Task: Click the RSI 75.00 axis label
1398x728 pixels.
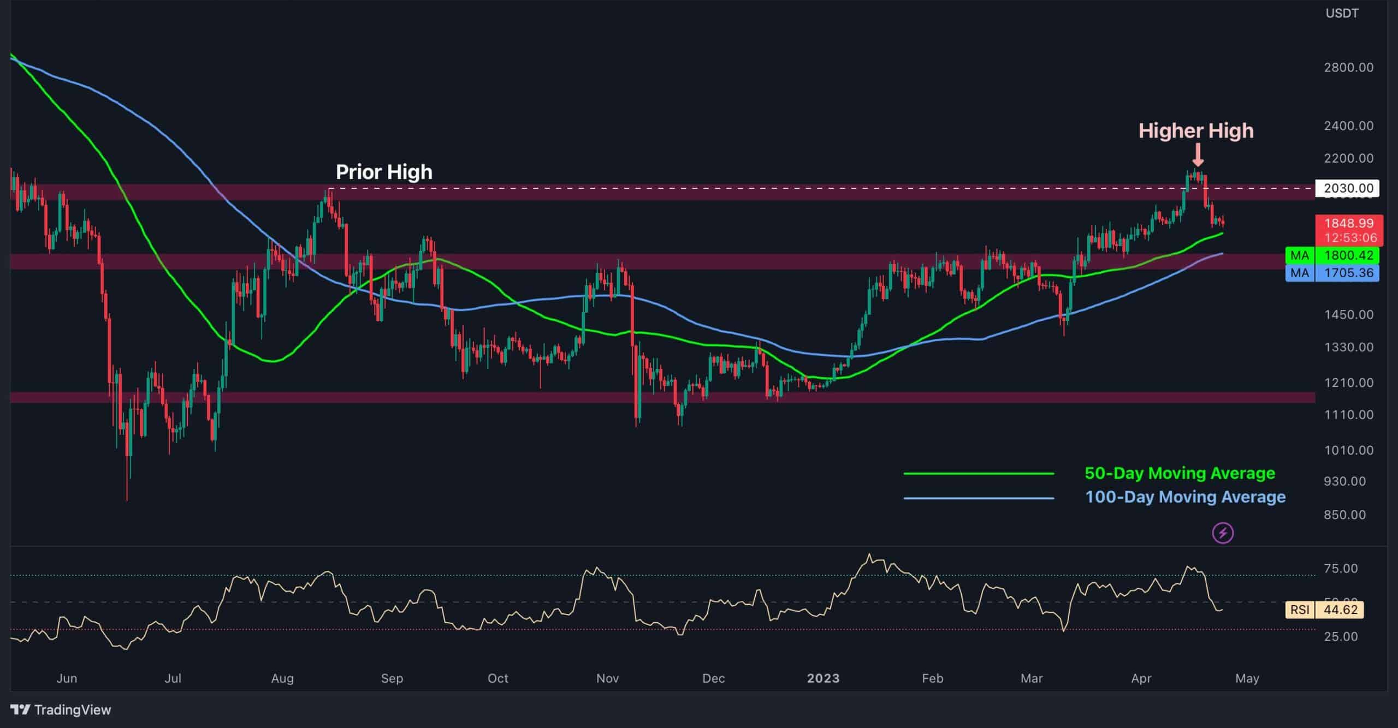Action: point(1340,569)
